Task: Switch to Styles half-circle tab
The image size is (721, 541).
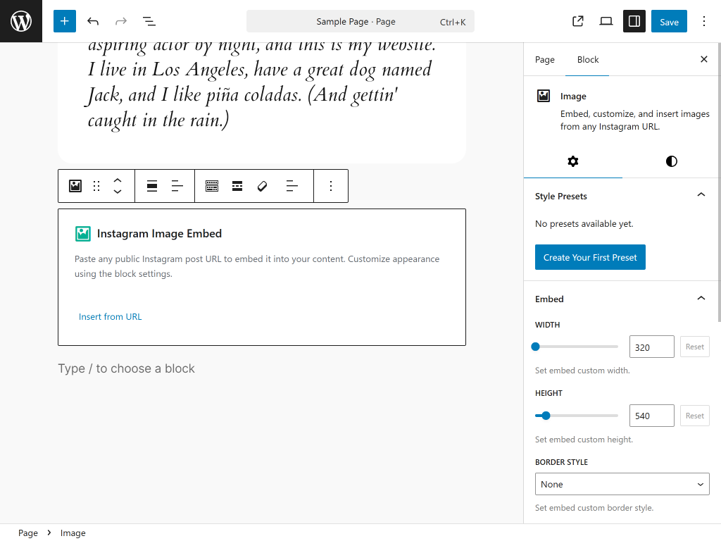Action: (671, 161)
